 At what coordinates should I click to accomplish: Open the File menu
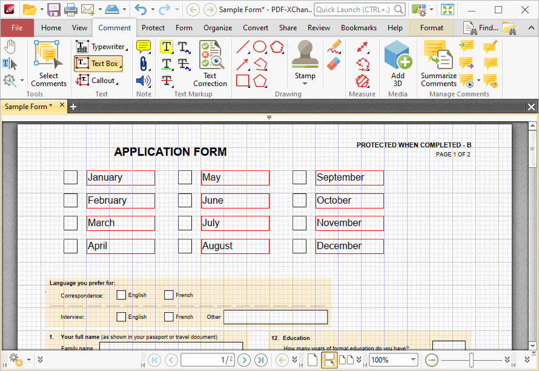[17, 28]
